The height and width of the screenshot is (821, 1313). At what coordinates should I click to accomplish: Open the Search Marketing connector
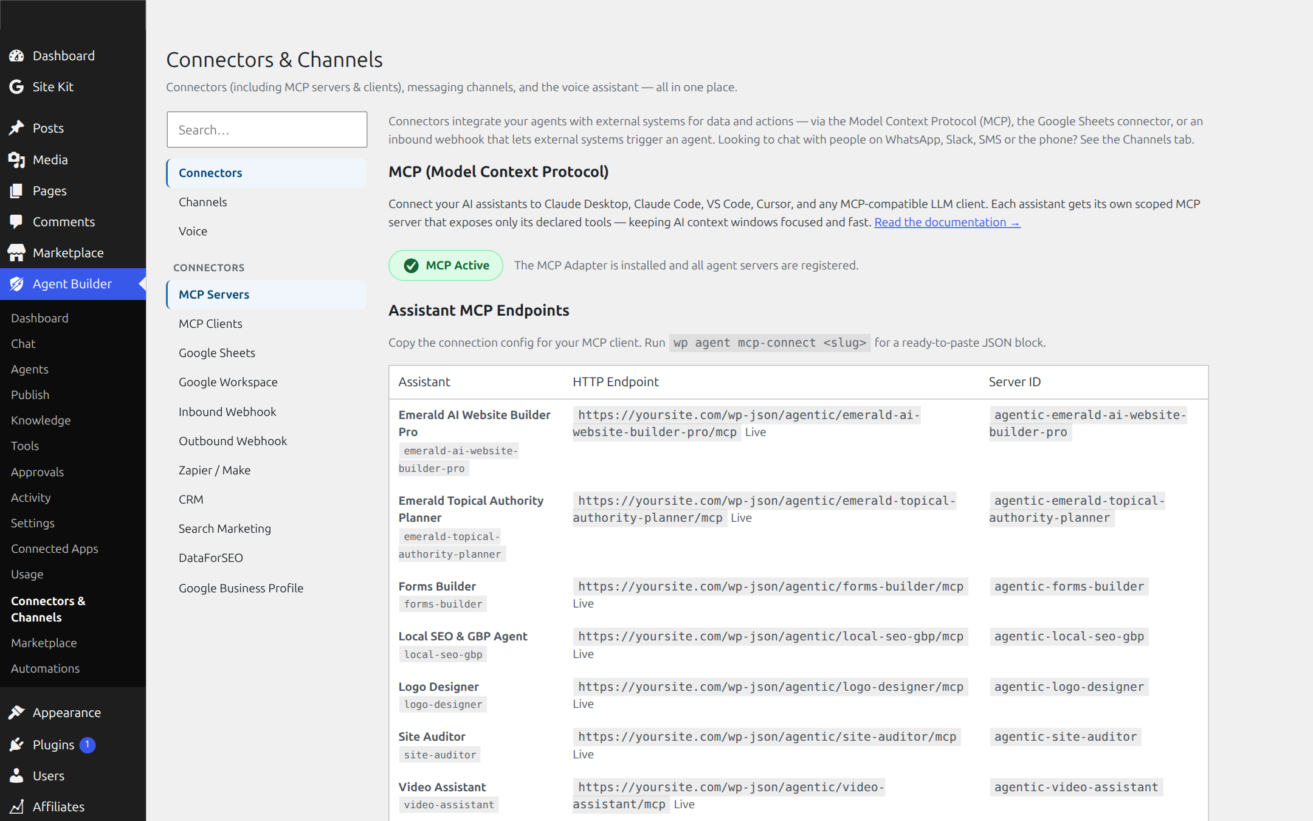pos(266,529)
